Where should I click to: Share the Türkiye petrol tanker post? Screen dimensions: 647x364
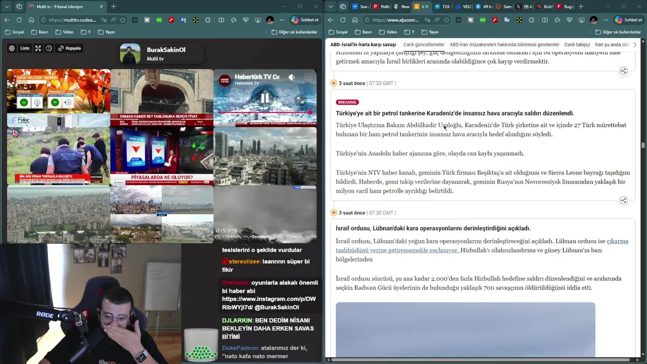pyautogui.click(x=623, y=201)
